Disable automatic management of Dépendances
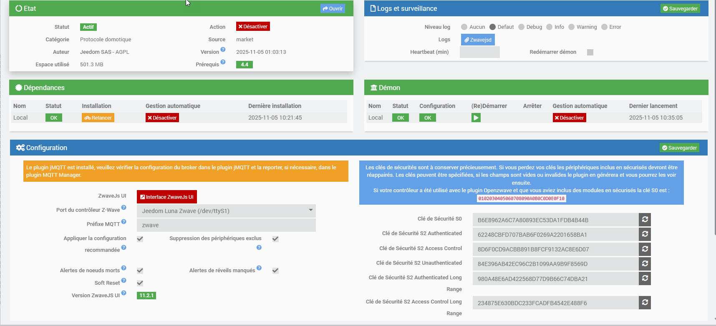Screen dimensions: 716x326 pyautogui.click(x=162, y=118)
